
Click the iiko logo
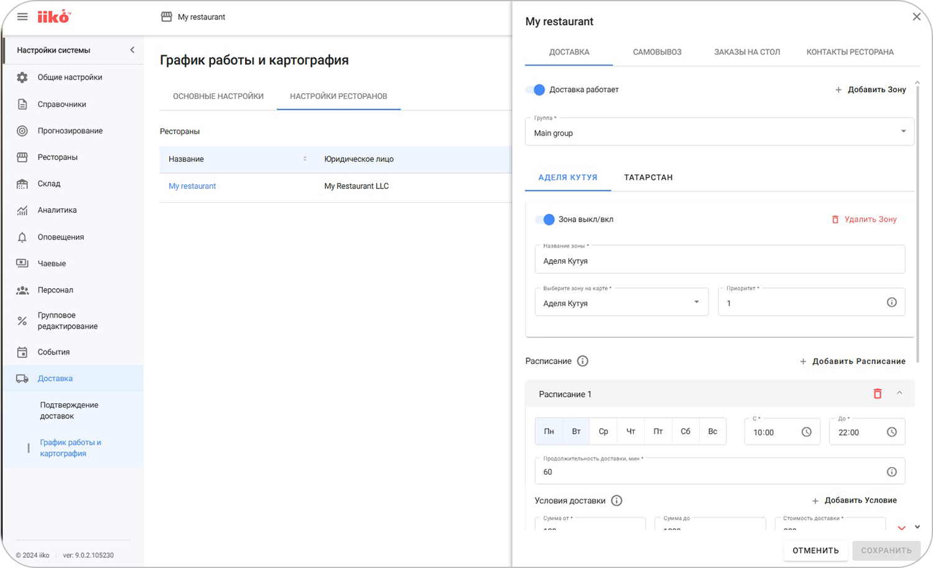(x=54, y=17)
